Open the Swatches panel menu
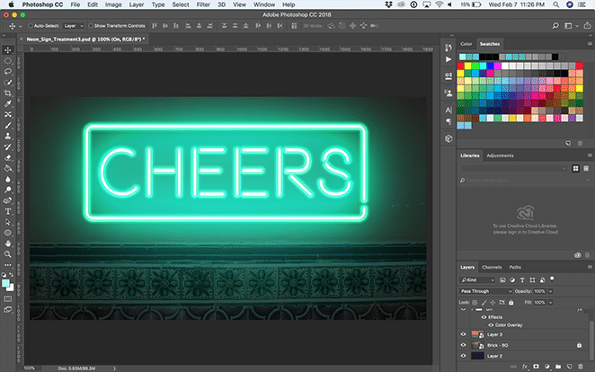 point(590,44)
